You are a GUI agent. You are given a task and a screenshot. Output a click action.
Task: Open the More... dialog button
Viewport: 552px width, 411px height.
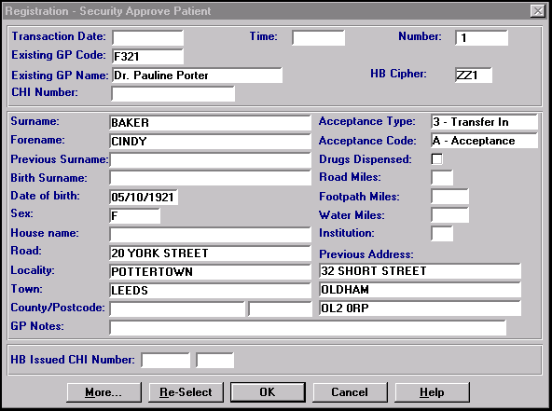click(103, 392)
